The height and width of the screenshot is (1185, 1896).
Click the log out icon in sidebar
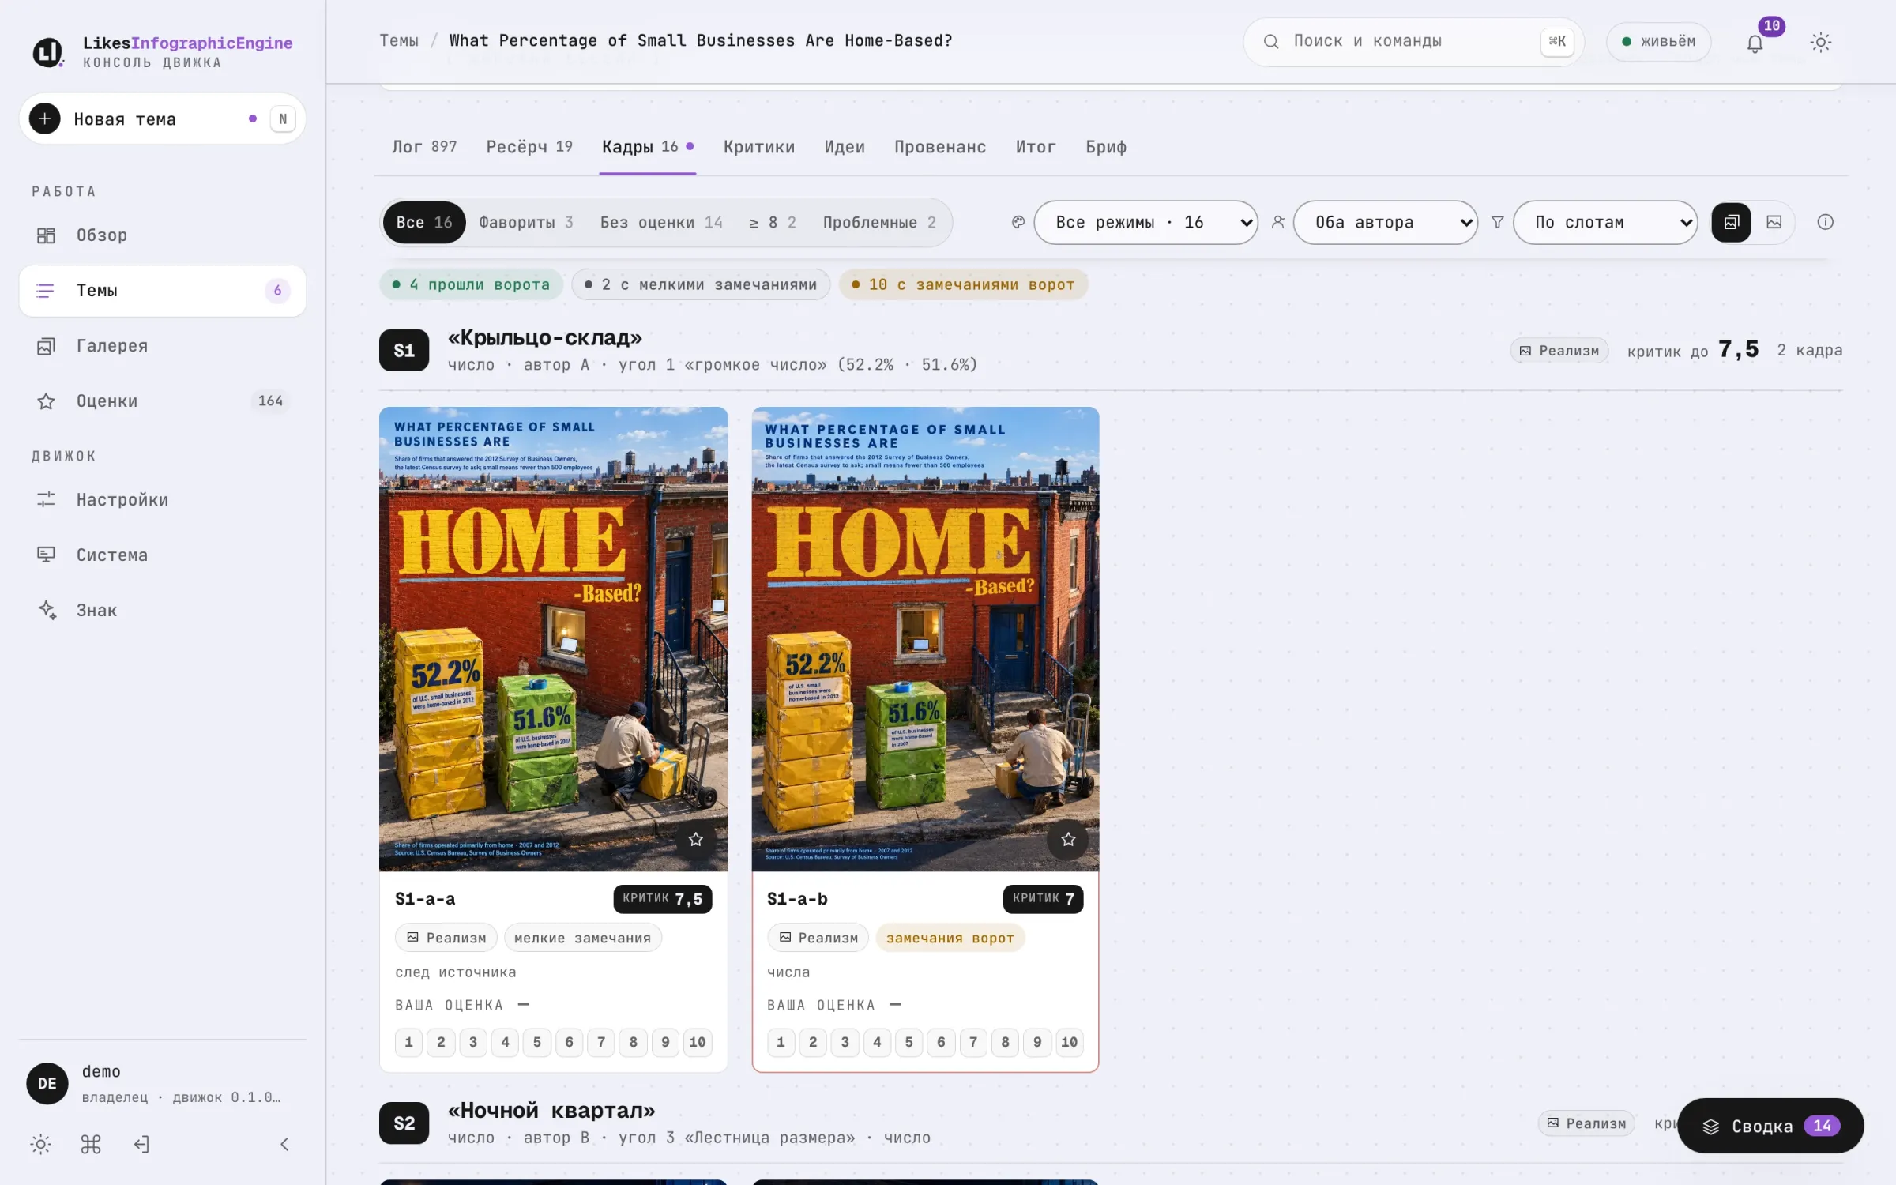point(141,1144)
